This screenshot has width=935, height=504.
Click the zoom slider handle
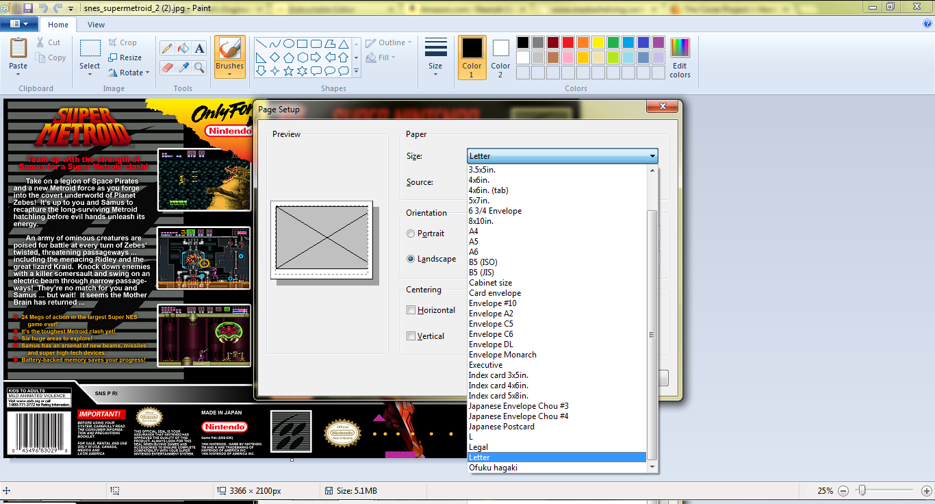click(862, 491)
